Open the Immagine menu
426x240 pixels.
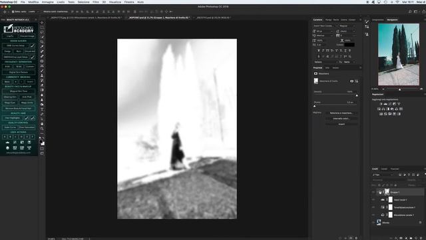(x=47, y=2)
